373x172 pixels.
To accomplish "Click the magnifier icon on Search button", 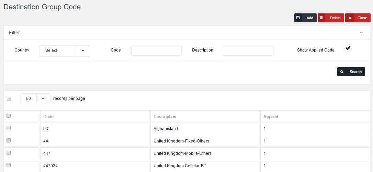I will click(x=342, y=72).
